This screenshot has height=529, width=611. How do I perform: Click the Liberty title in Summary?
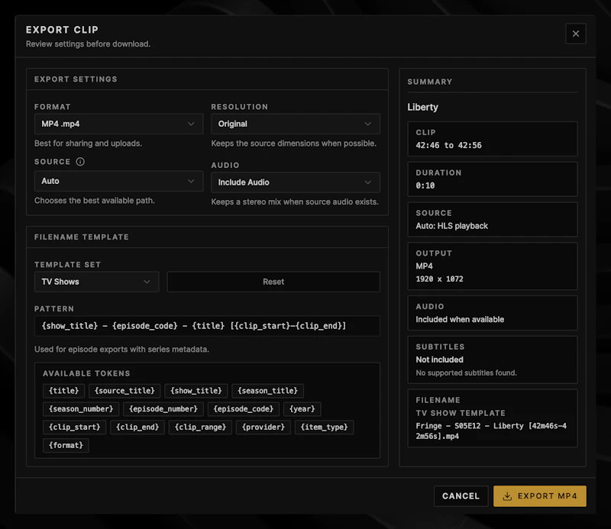(x=423, y=107)
